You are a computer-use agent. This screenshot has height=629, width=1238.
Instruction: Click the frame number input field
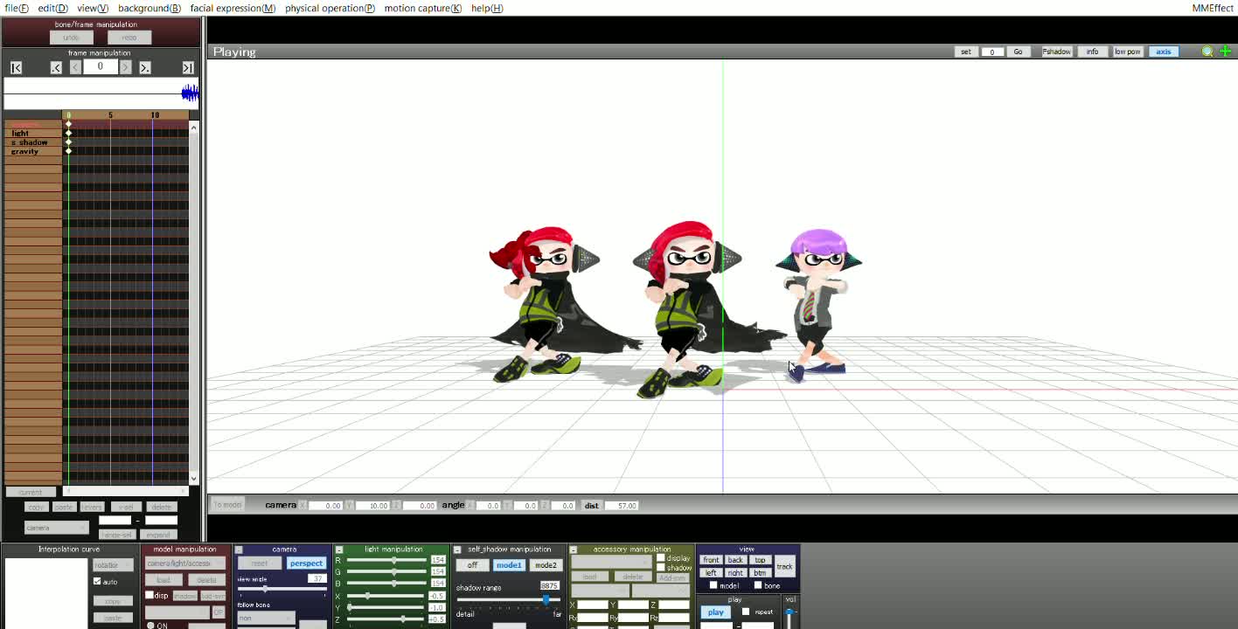[100, 67]
